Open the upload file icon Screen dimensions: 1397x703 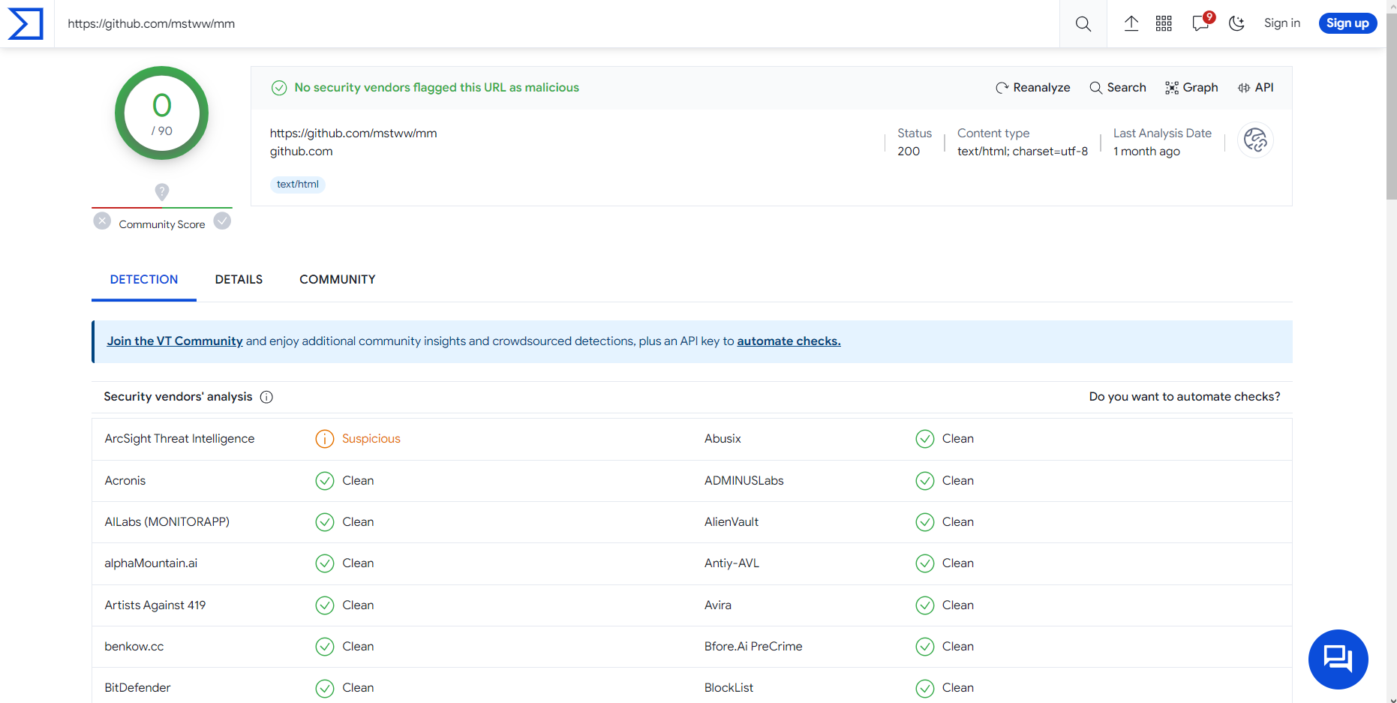(1131, 23)
